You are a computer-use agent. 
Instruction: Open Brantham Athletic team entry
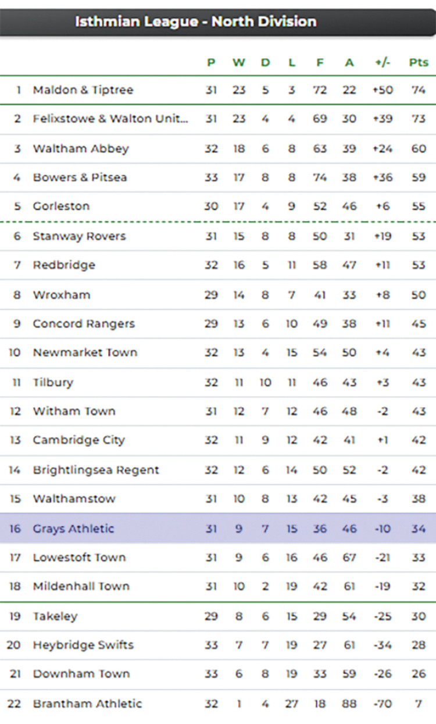click(x=87, y=704)
